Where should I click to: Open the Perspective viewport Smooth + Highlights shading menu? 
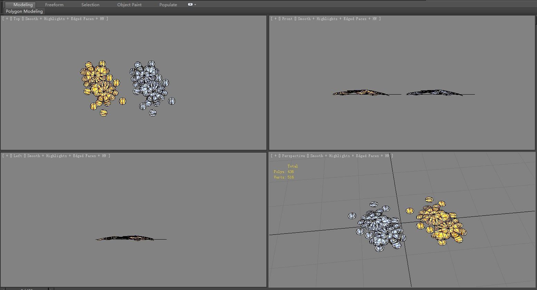point(350,156)
